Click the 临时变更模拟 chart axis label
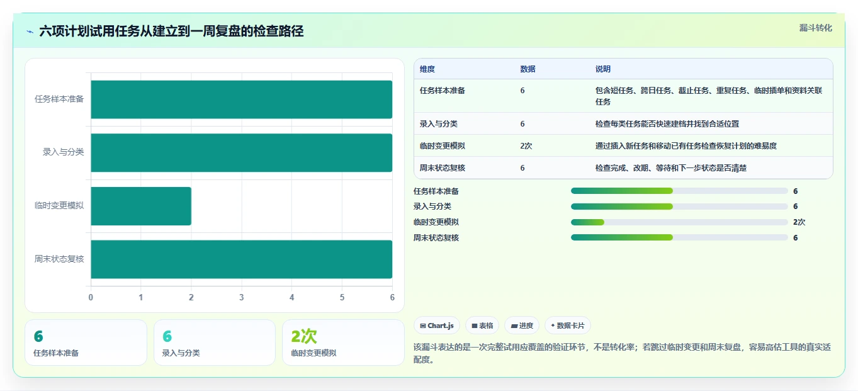The width and height of the screenshot is (858, 391). (x=59, y=206)
